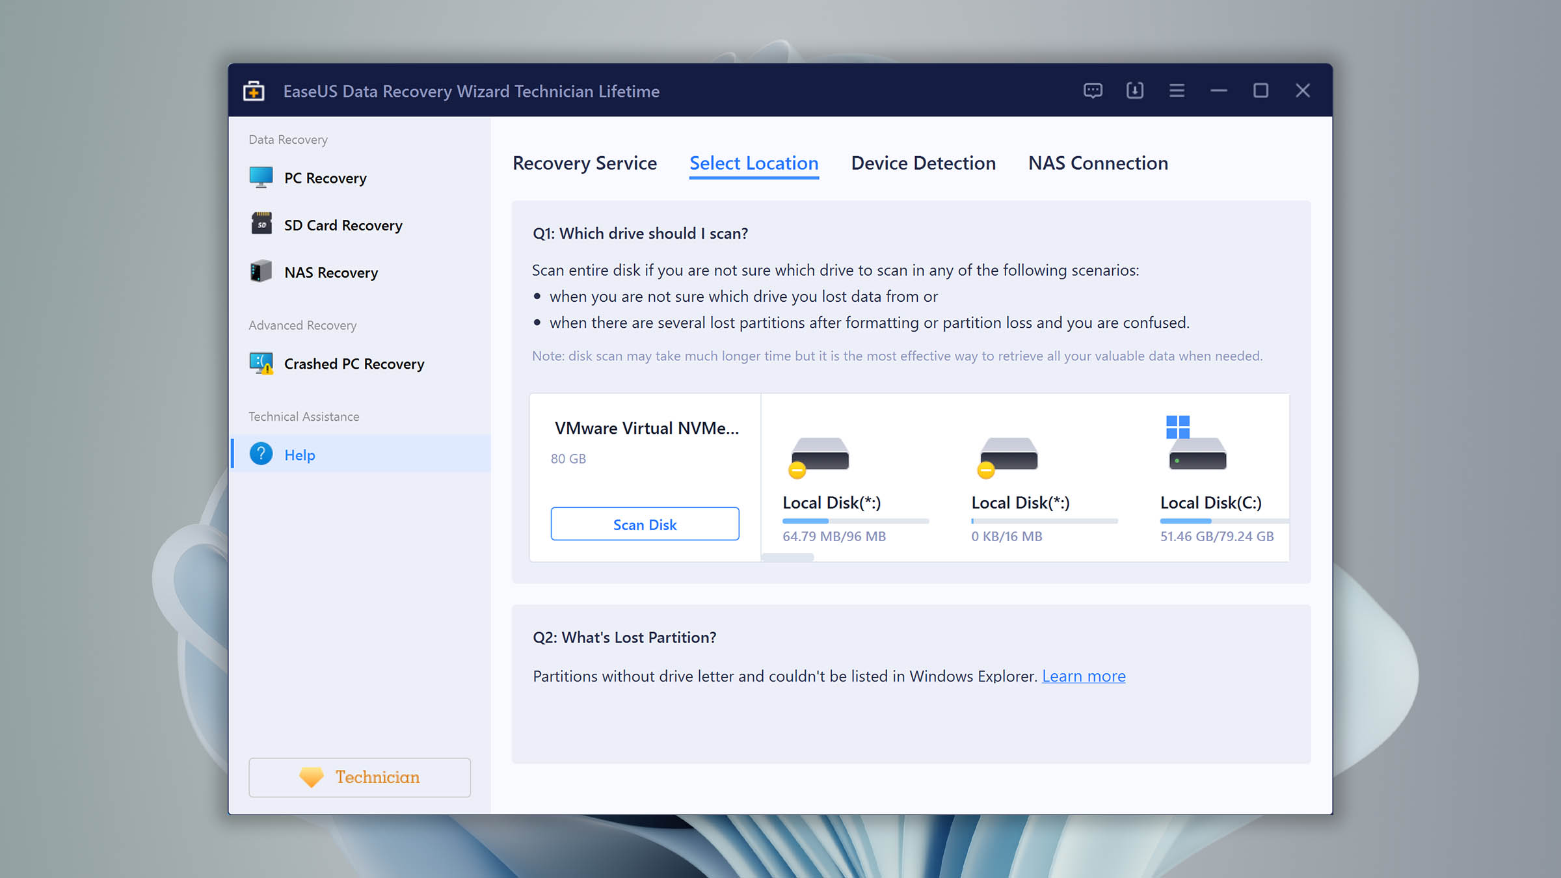Click the 0 KB/16 MB usage bar

pos(1044,521)
